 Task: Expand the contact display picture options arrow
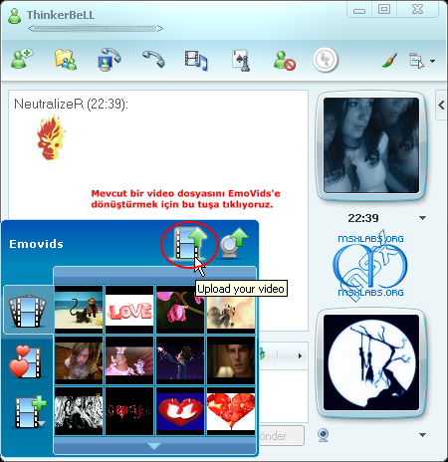click(422, 218)
